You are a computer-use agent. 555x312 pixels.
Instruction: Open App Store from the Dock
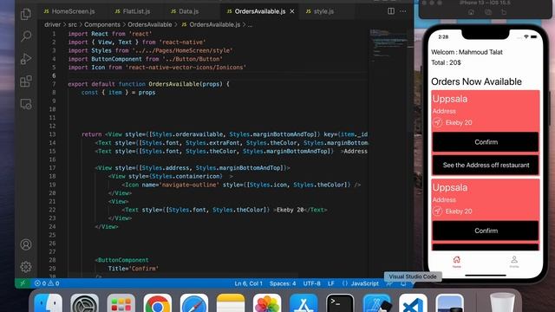click(304, 303)
